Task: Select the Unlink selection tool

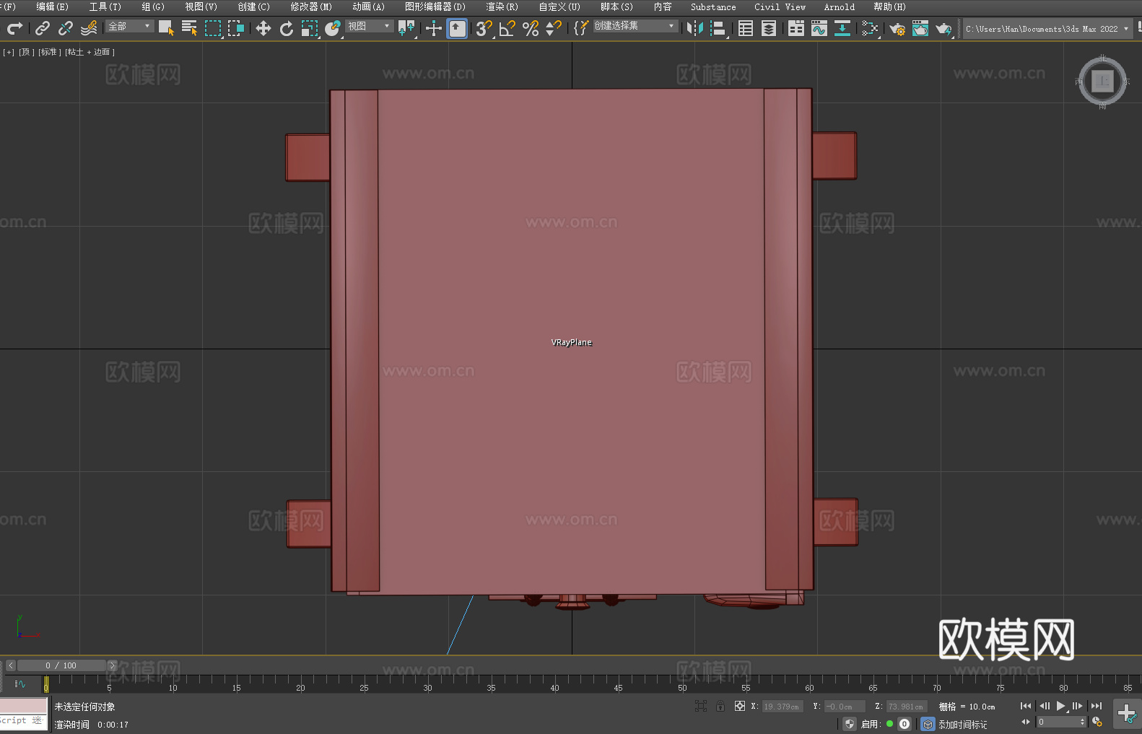Action: (x=66, y=28)
